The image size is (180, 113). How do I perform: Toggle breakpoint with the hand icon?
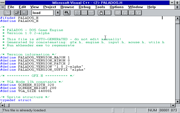click(101, 13)
